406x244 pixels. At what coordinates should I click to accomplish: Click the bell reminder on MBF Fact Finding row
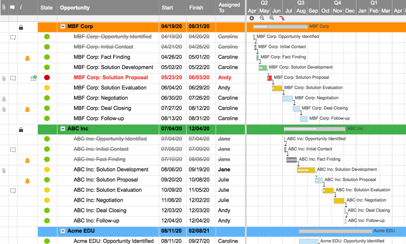click(27, 57)
